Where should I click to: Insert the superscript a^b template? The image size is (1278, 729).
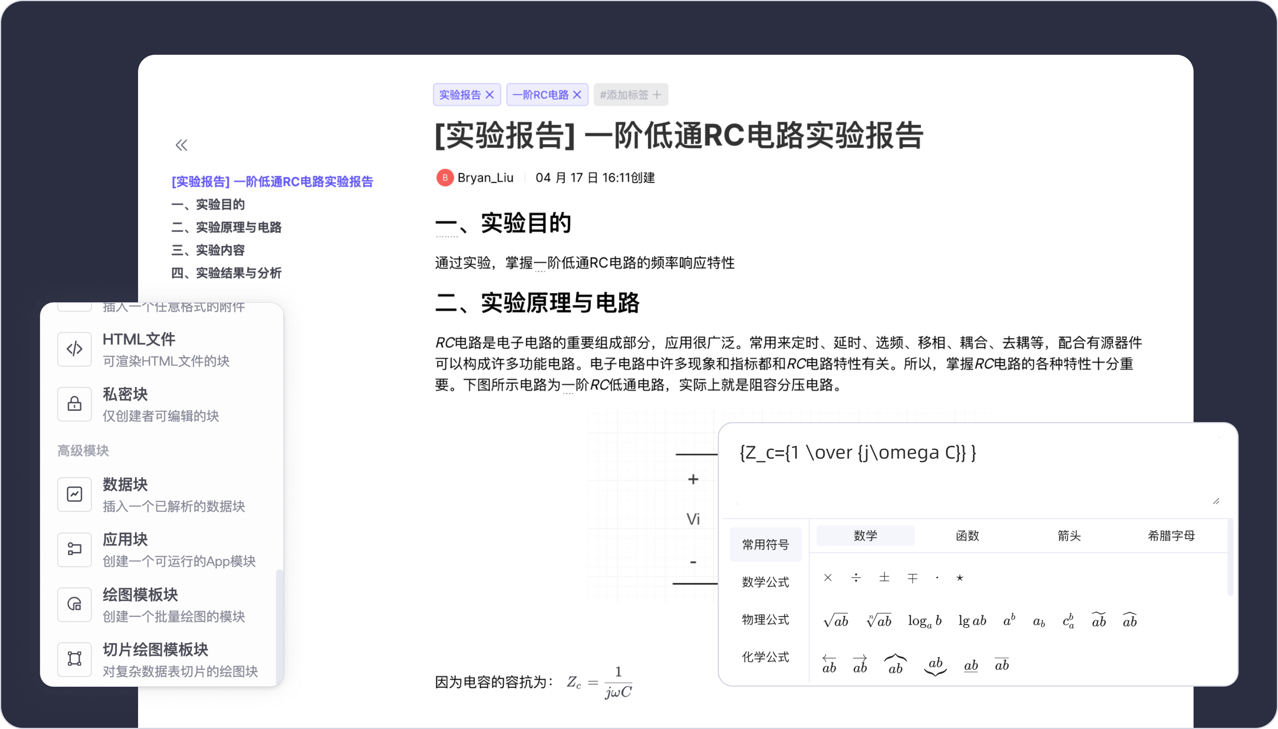(x=1009, y=620)
